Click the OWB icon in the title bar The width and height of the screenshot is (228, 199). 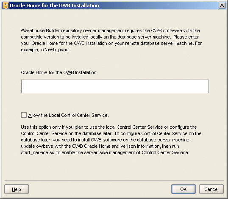6,6
